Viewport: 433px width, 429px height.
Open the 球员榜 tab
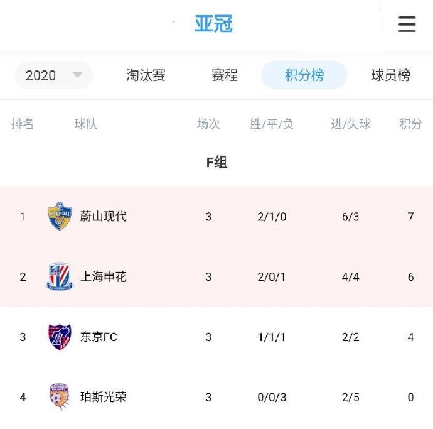coord(390,75)
